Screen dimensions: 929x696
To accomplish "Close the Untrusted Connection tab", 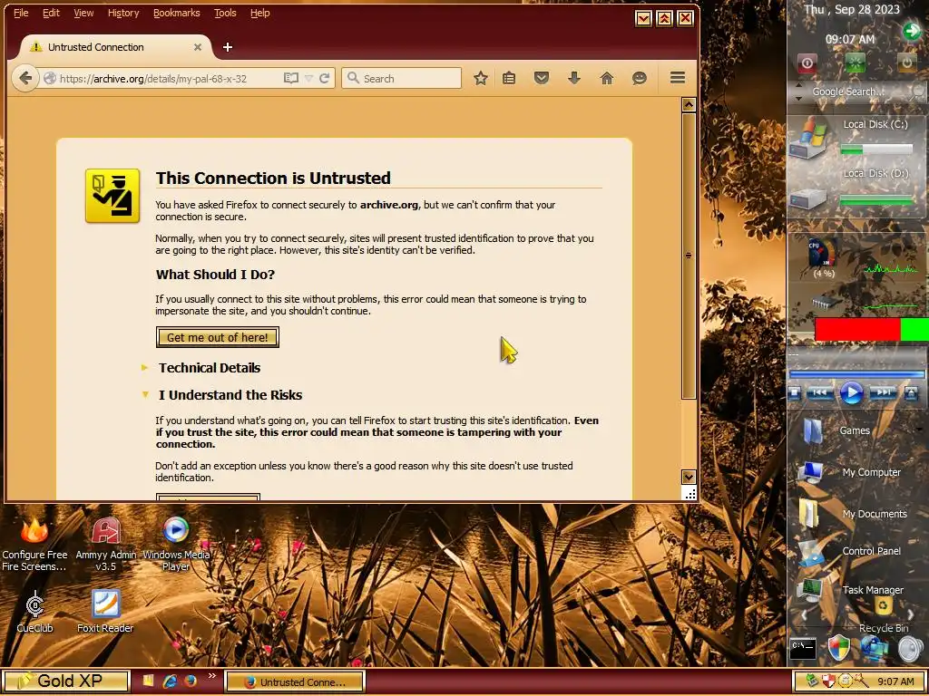I will click(x=198, y=47).
